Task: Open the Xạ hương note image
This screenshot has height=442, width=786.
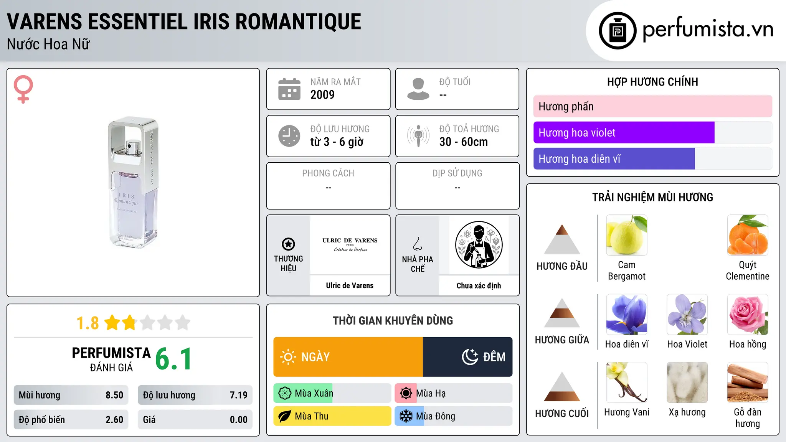Action: (687, 383)
